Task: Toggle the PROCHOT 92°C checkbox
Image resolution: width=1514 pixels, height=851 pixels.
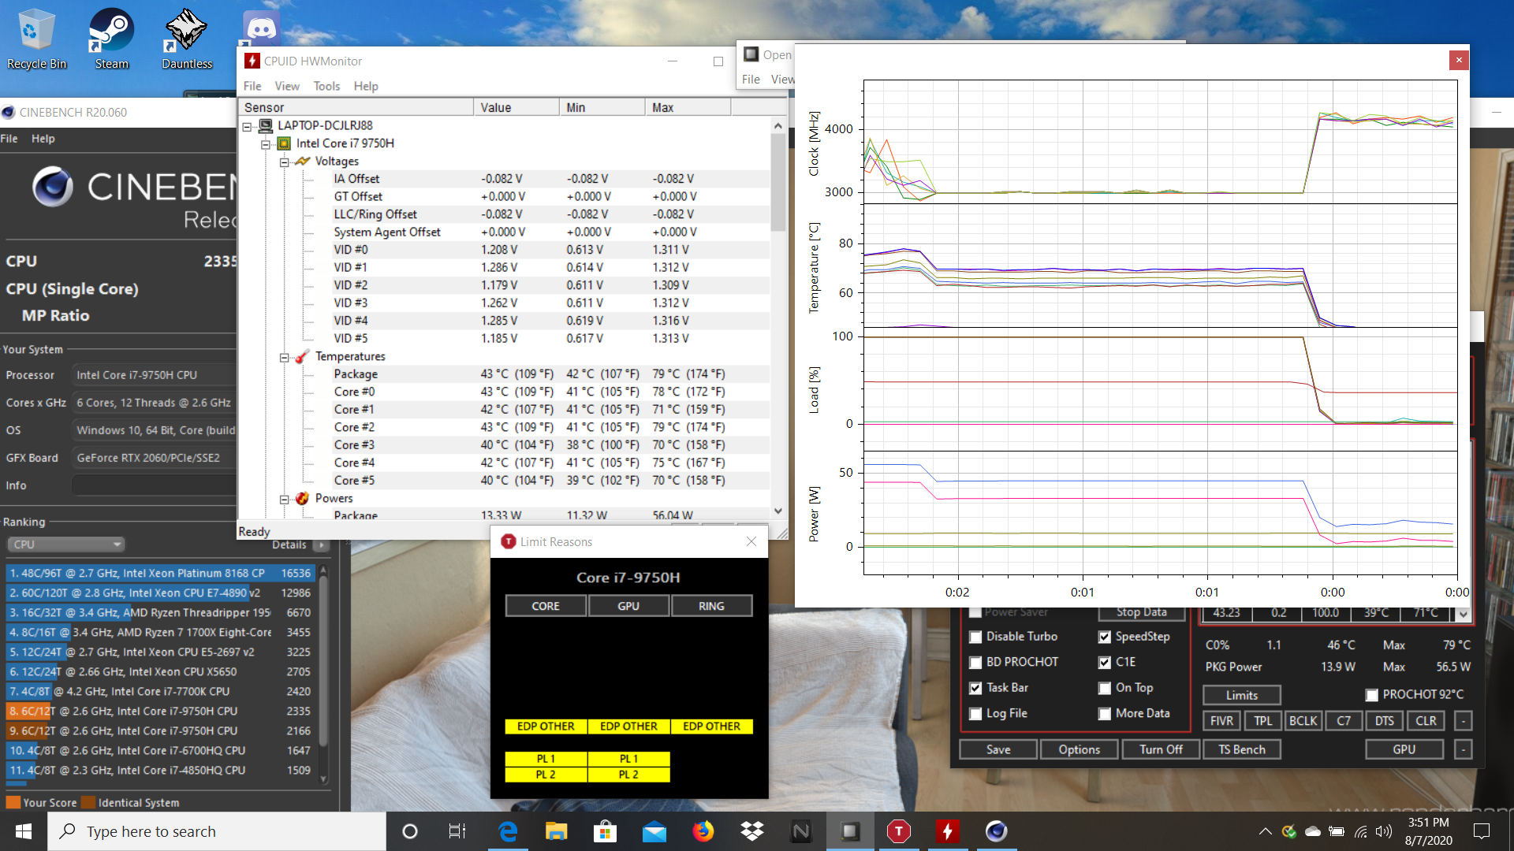Action: coord(1372,695)
